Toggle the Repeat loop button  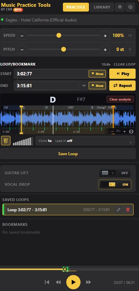[x=122, y=86]
